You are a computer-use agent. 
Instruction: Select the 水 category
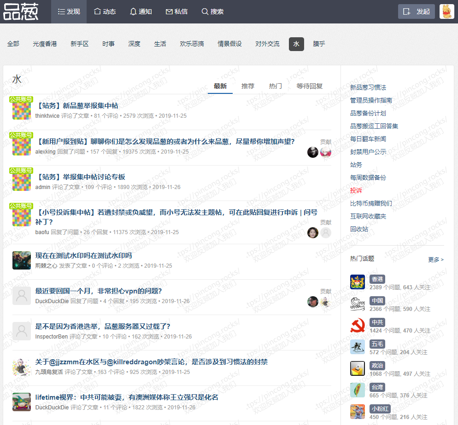point(296,44)
